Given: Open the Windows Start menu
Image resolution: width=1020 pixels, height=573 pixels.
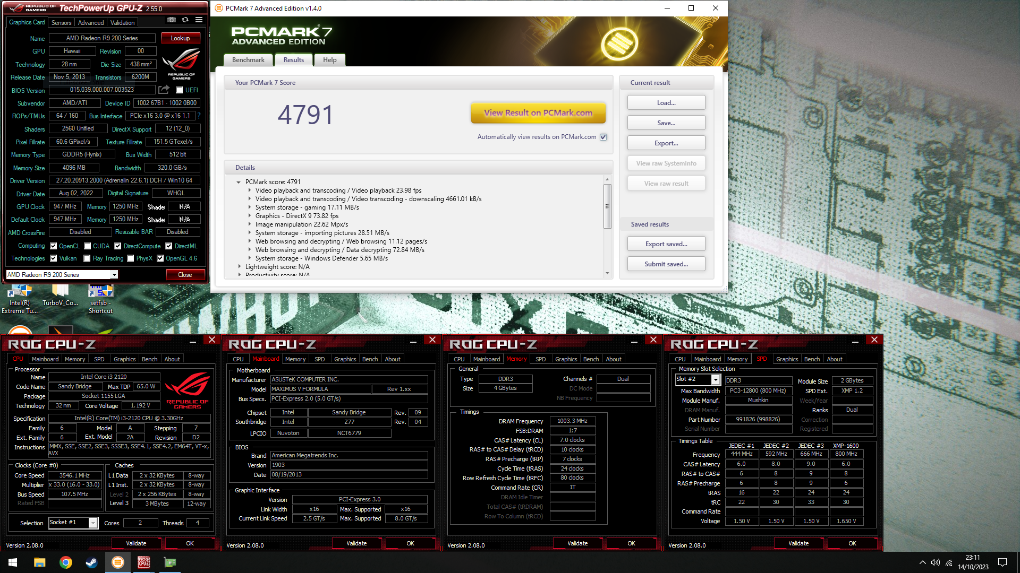Looking at the screenshot, I should [x=13, y=562].
